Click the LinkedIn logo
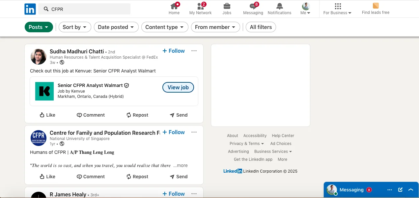This screenshot has width=419, height=198. point(30,9)
